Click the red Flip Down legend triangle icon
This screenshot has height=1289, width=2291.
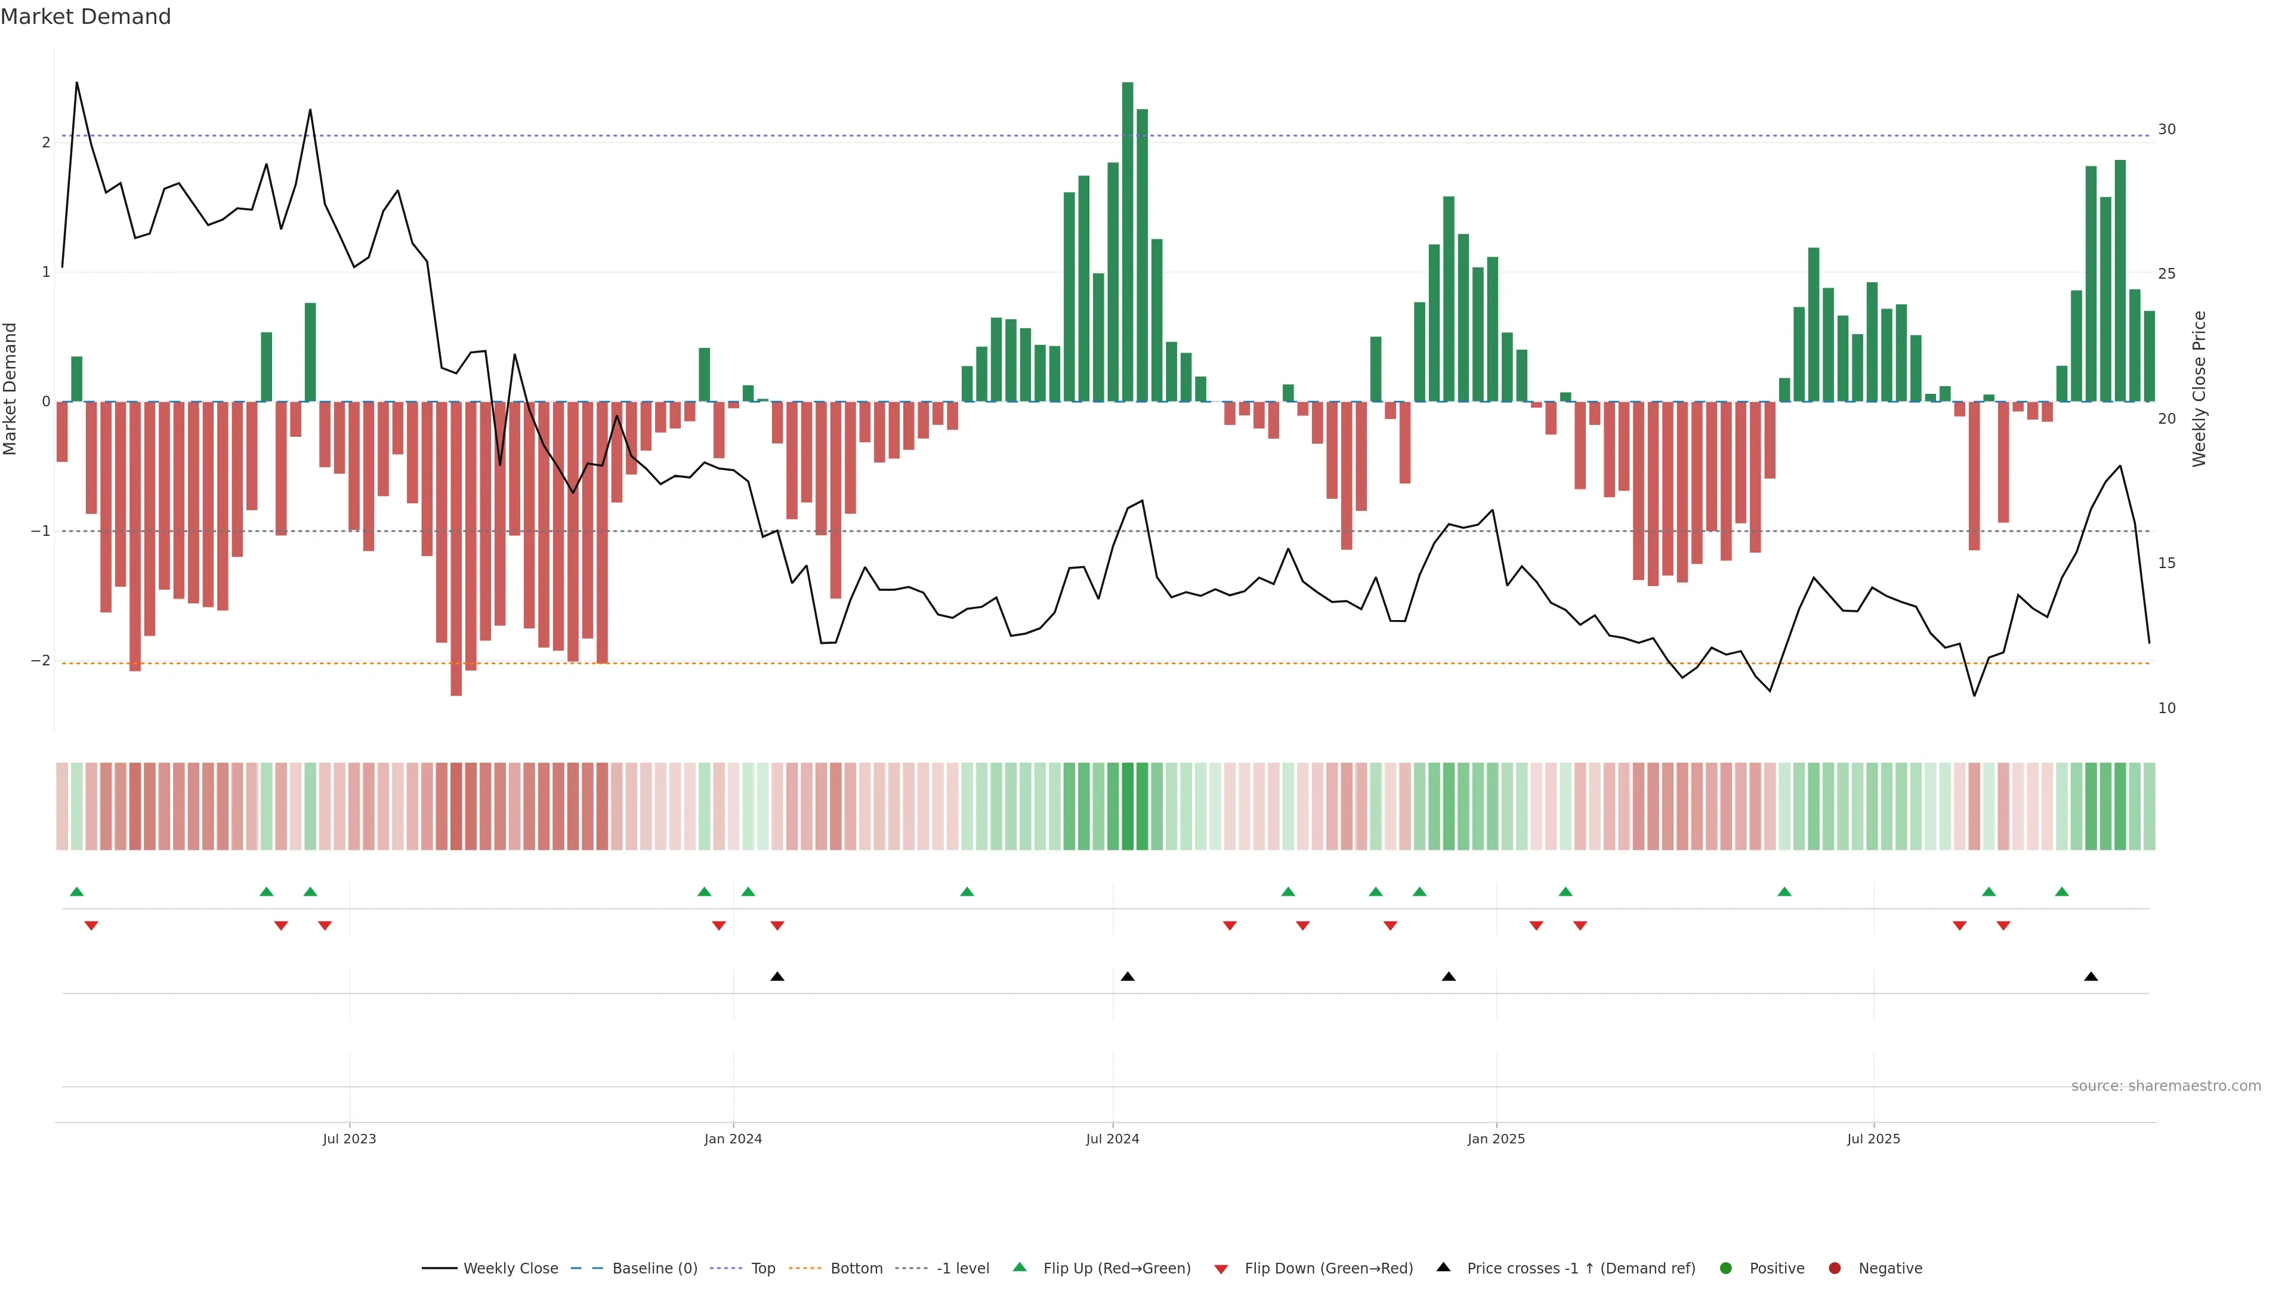tap(1221, 1269)
